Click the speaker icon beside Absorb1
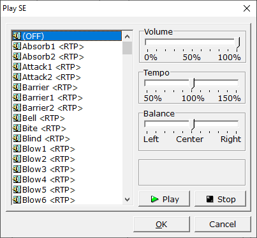Screen dimensions: 257x238 (17, 46)
